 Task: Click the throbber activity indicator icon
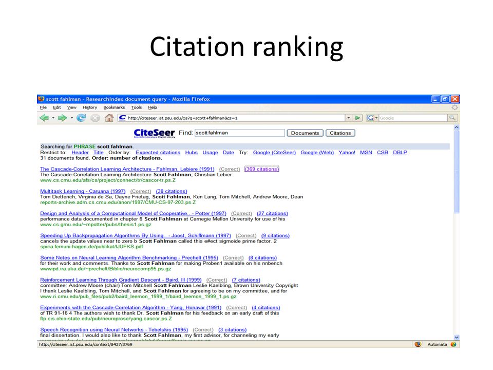coord(454,107)
